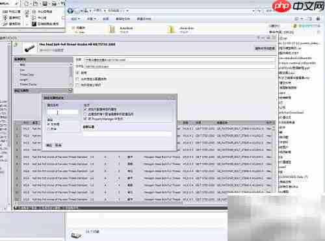
Task: Click the item thumbnail in the Explorer details pane at bottom
Action: click(x=76, y=235)
